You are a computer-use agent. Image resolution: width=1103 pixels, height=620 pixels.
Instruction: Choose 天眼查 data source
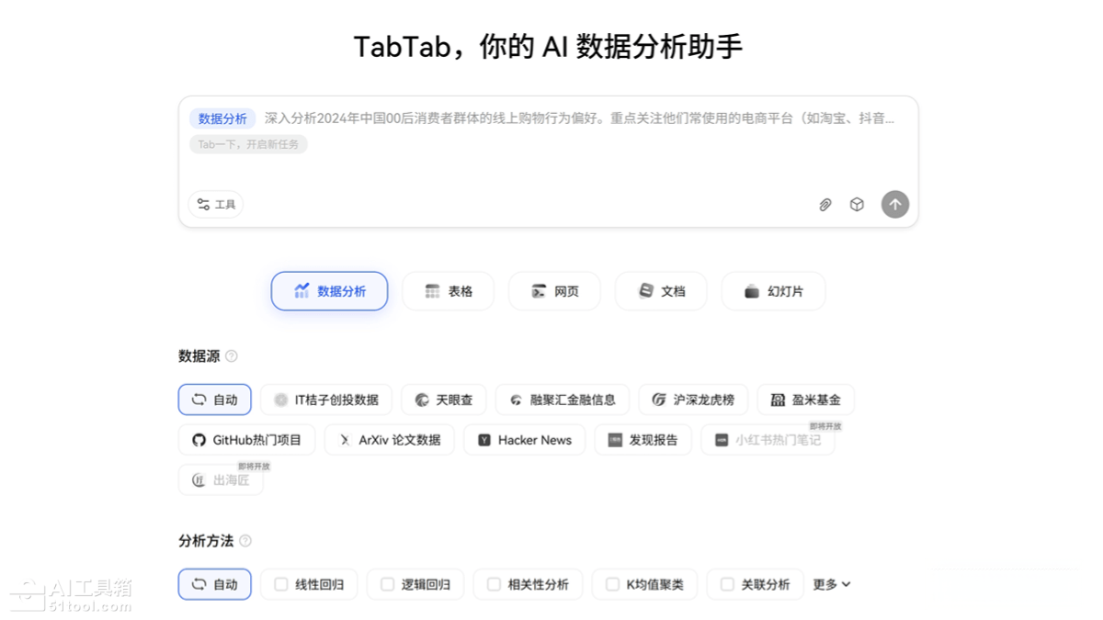click(443, 400)
